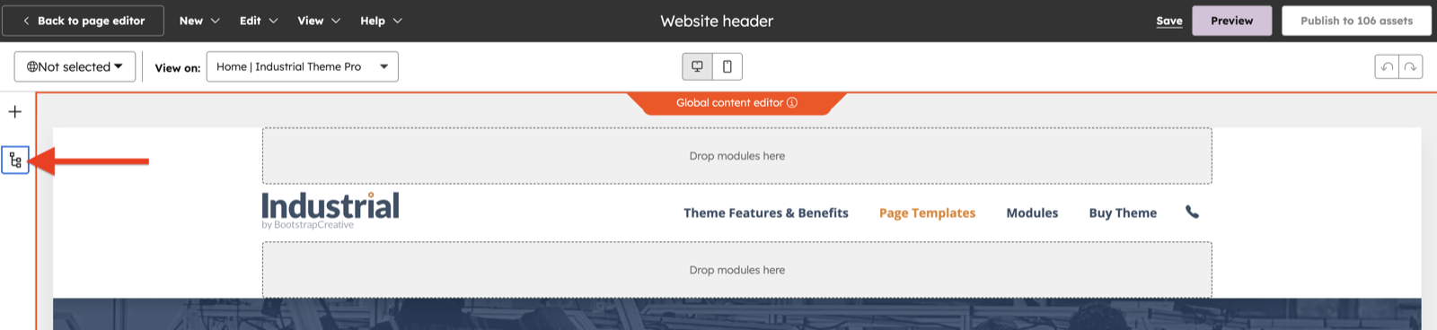Select the Drop modules here zone below the navigation

pos(737,270)
